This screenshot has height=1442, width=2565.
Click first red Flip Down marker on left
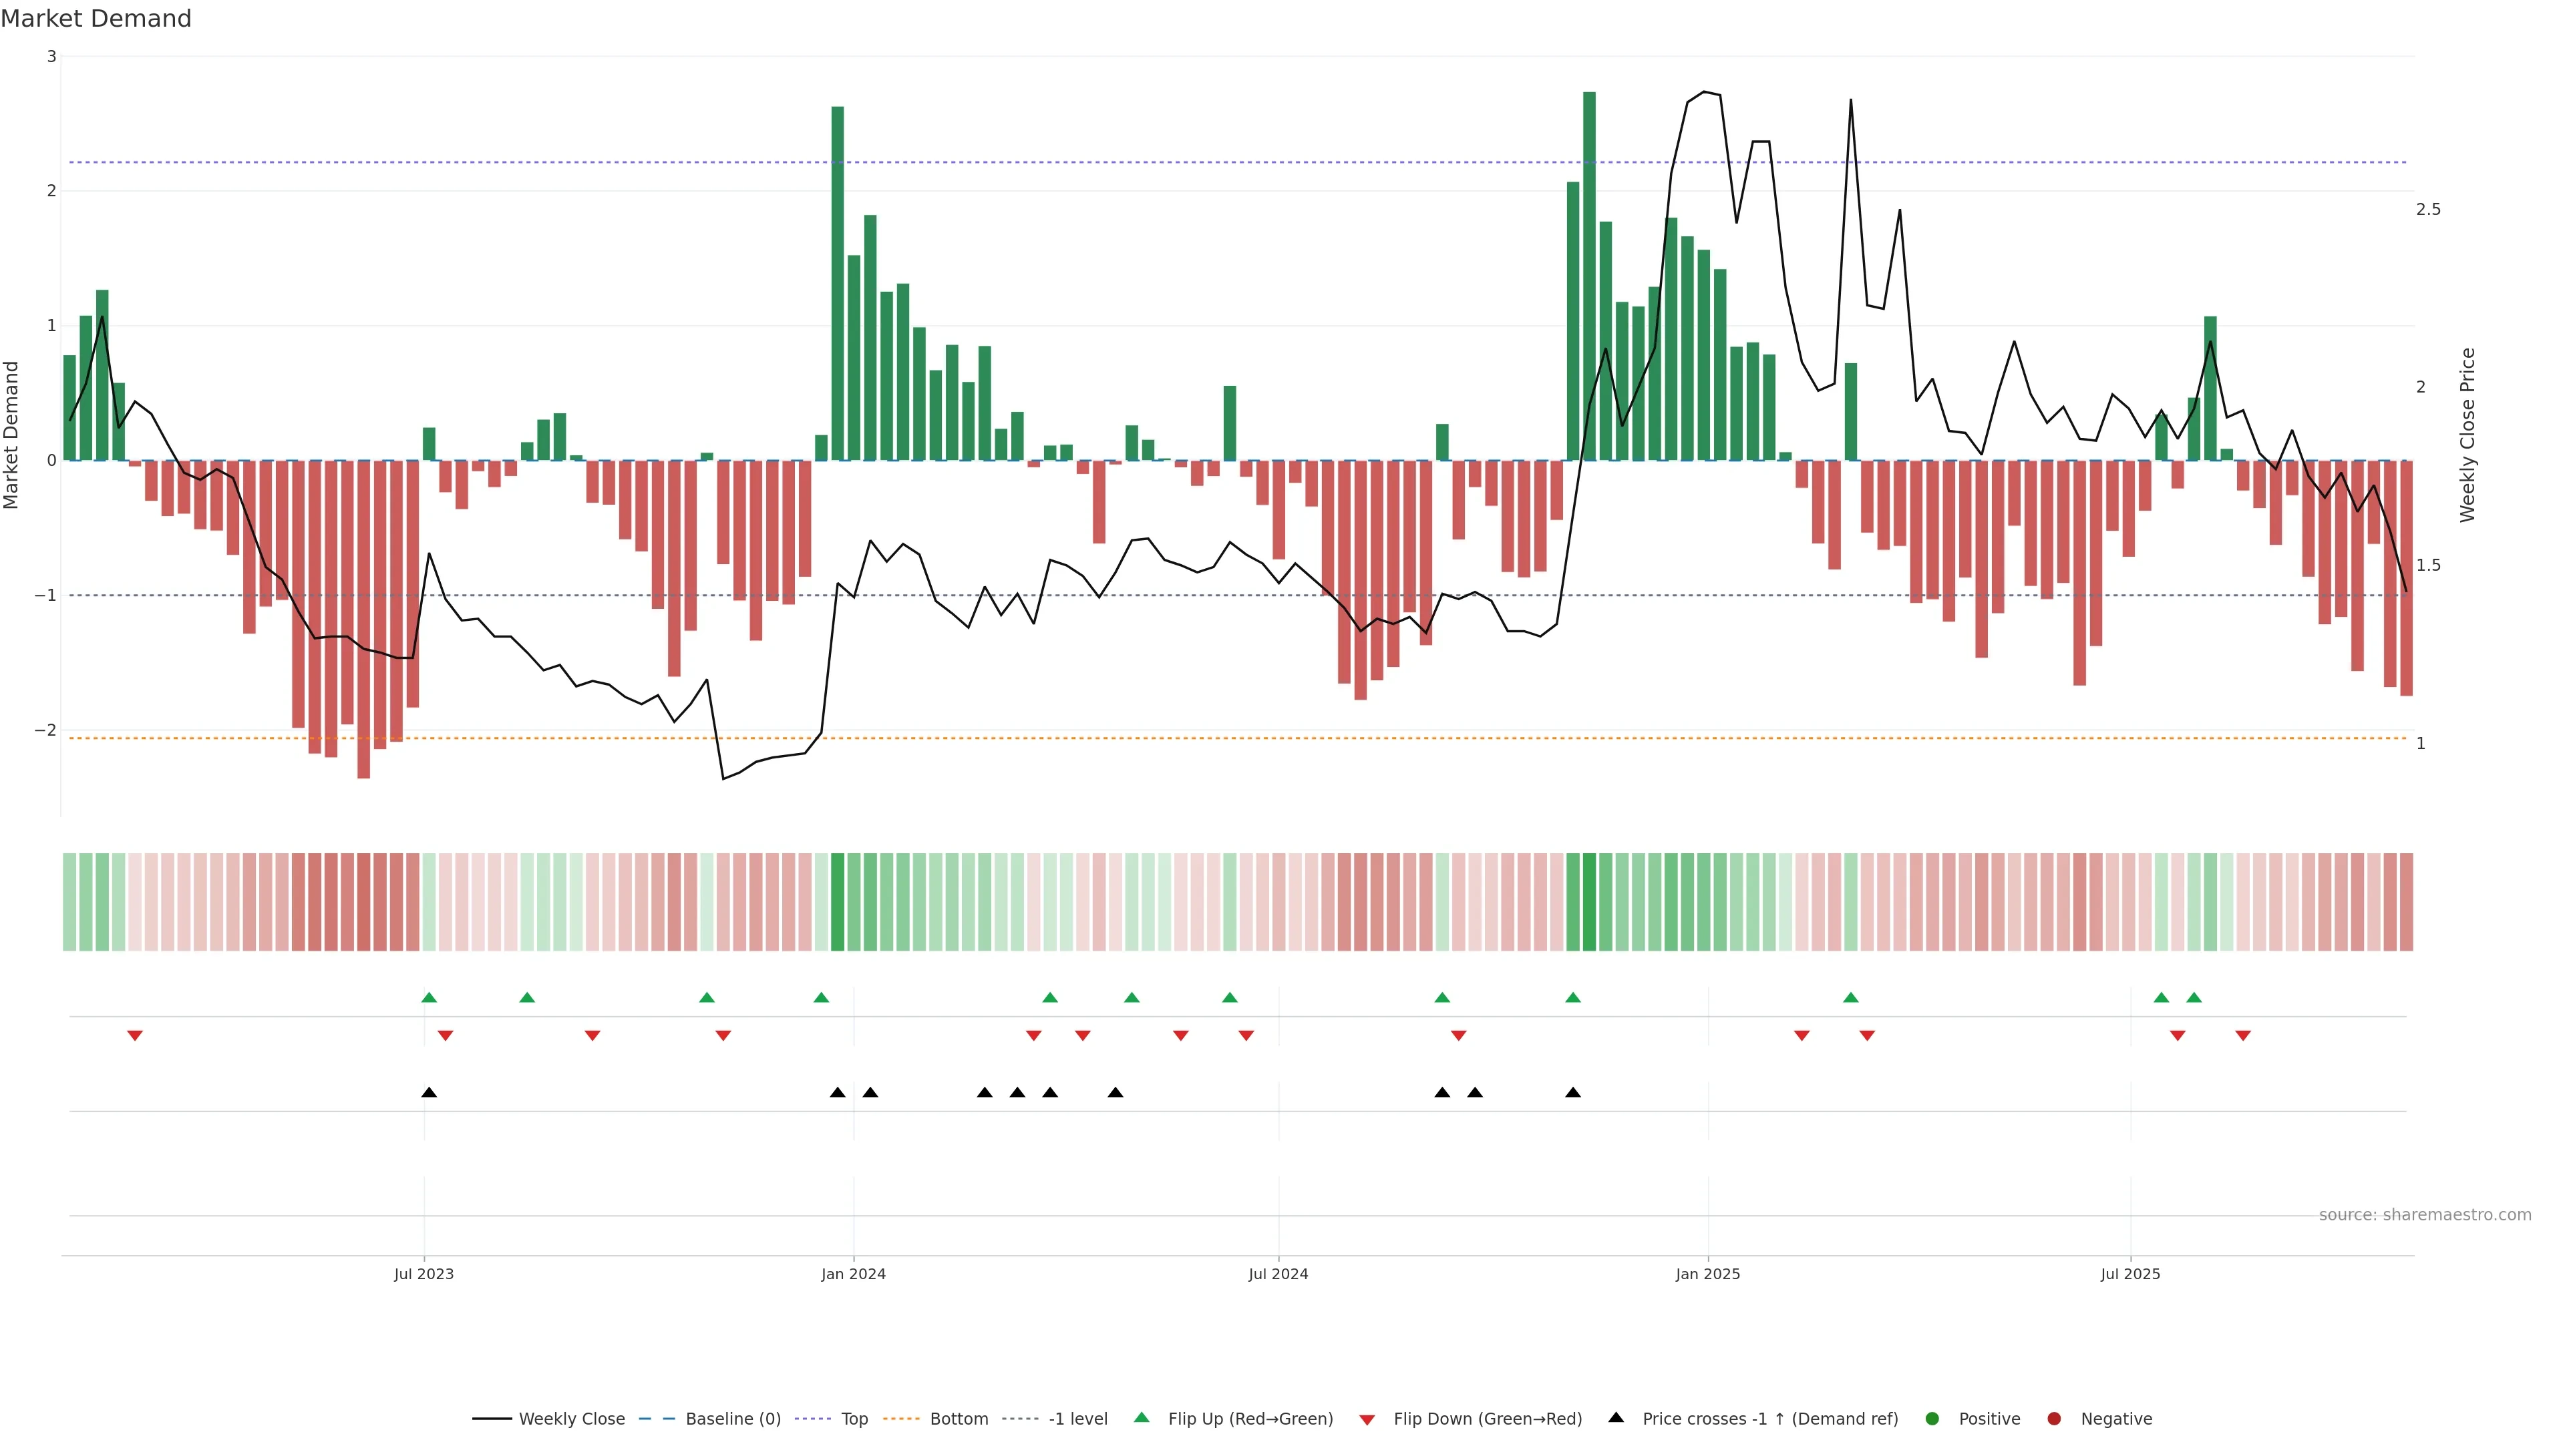click(x=136, y=1036)
